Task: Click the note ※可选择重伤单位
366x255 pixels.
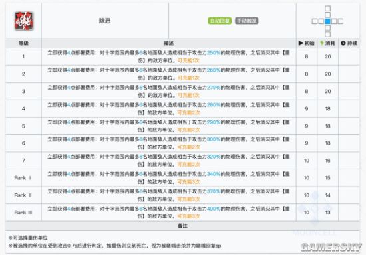Action: (28, 238)
